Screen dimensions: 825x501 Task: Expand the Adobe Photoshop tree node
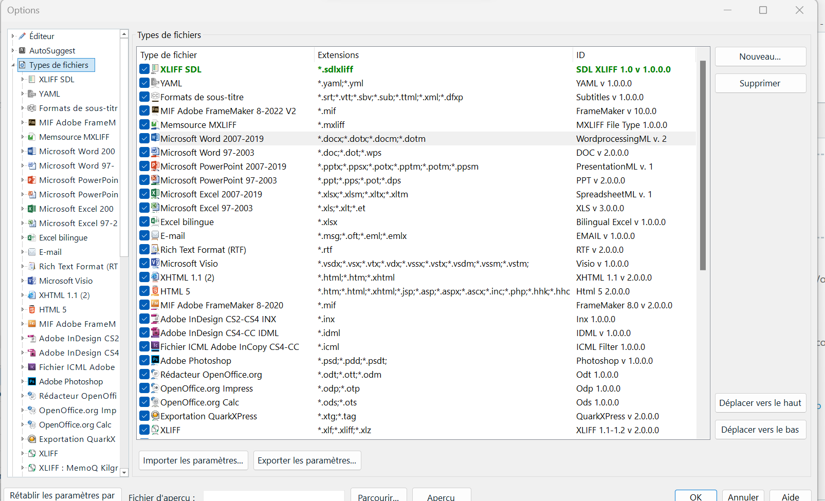[23, 381]
